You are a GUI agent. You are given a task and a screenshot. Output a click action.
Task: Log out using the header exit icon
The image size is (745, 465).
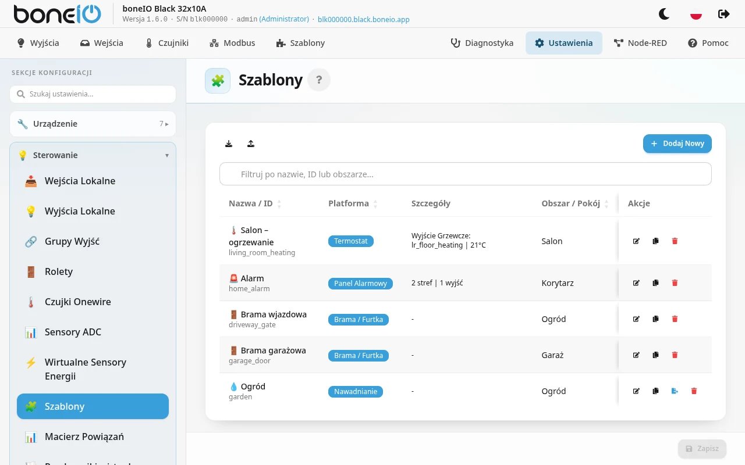pos(724,14)
